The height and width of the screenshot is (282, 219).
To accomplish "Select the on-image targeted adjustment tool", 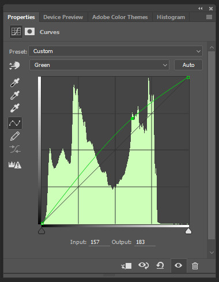I will click(x=14, y=66).
